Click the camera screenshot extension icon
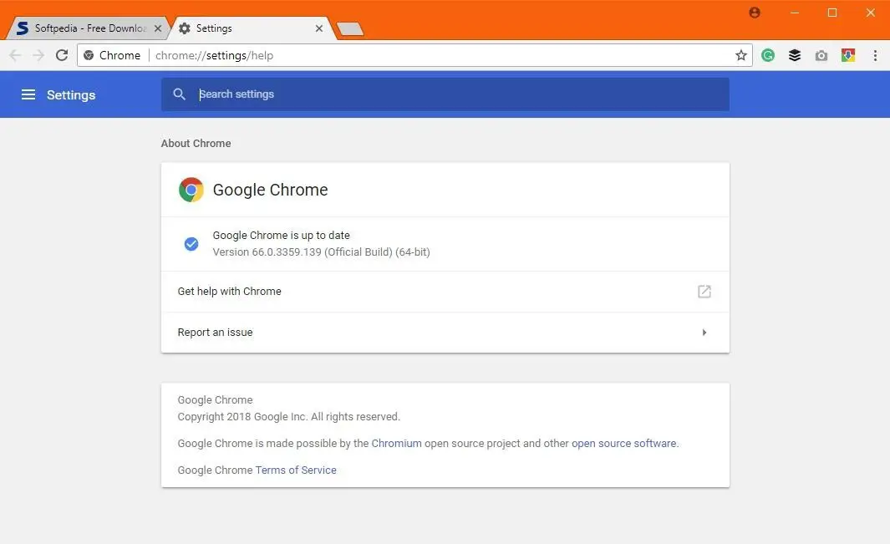This screenshot has height=544, width=890. (821, 55)
